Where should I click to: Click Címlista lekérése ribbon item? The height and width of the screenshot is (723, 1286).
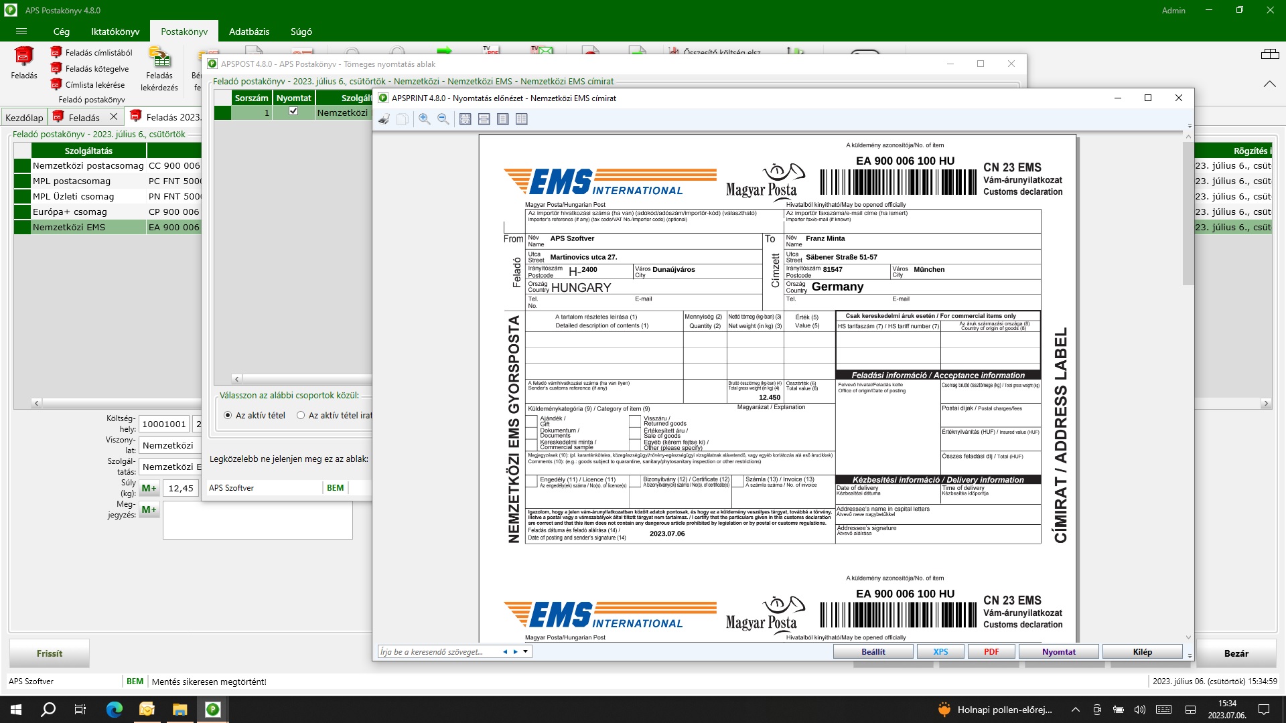pyautogui.click(x=88, y=84)
